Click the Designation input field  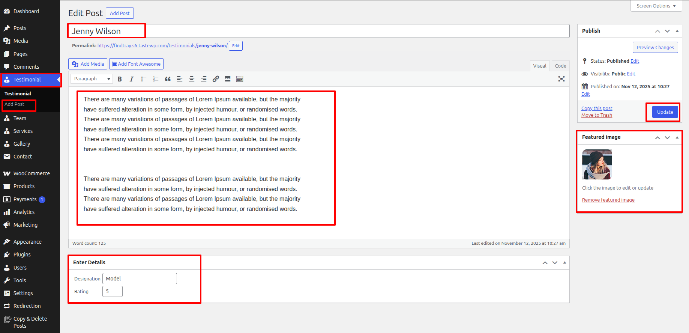[x=140, y=279]
